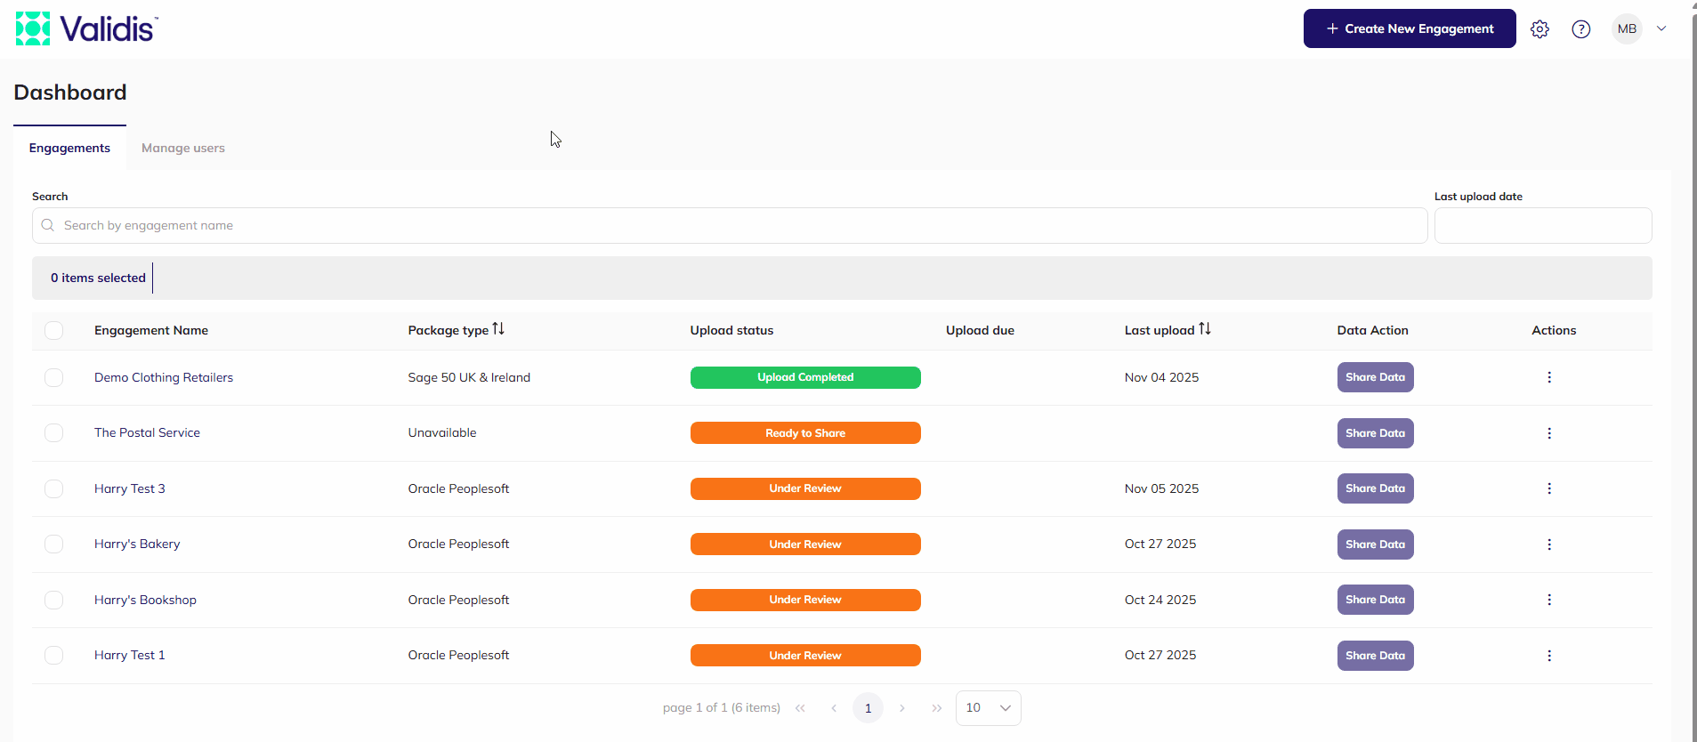Click '0 items selected' label
The image size is (1697, 742).
(x=98, y=278)
